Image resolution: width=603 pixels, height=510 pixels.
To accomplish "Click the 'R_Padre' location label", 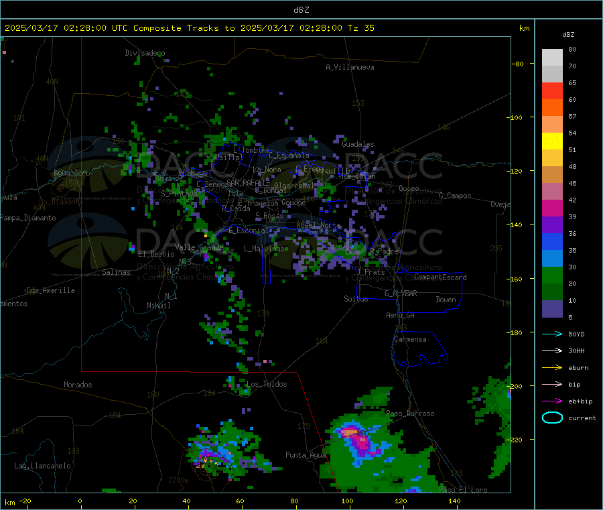I will click(x=384, y=251).
